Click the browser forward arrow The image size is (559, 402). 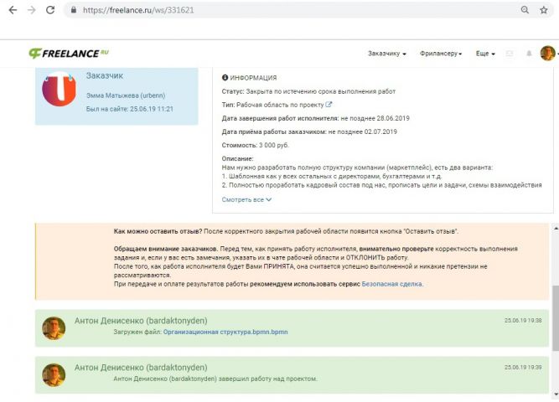(x=32, y=10)
